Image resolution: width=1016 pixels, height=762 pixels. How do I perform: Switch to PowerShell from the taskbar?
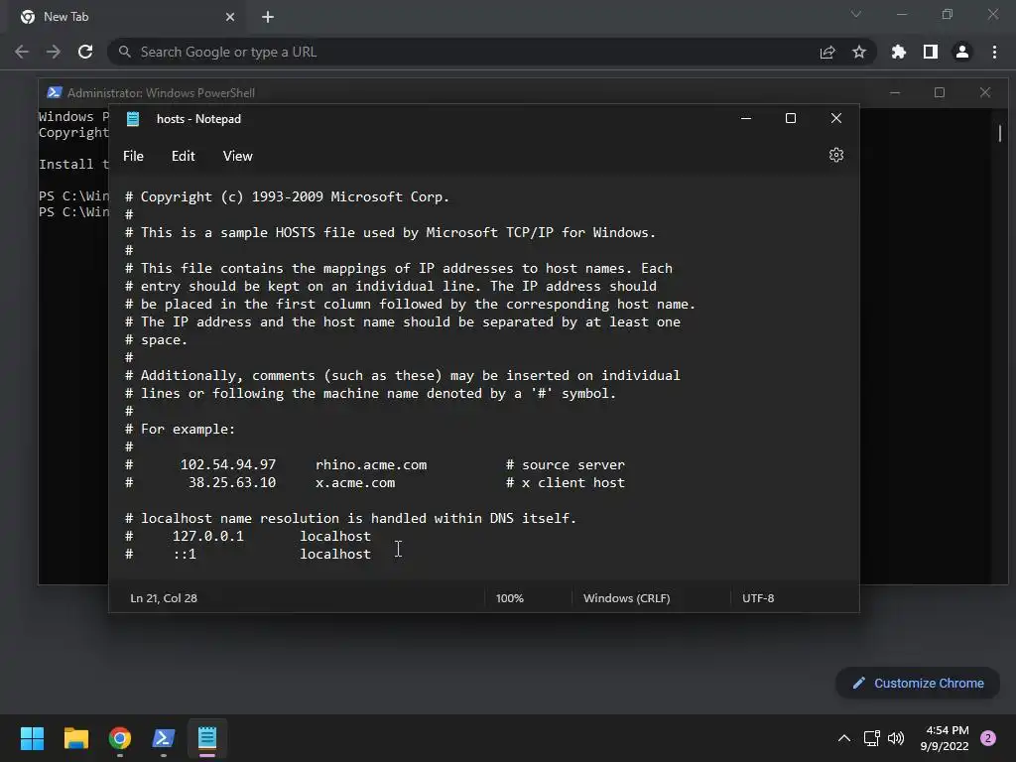(x=164, y=738)
